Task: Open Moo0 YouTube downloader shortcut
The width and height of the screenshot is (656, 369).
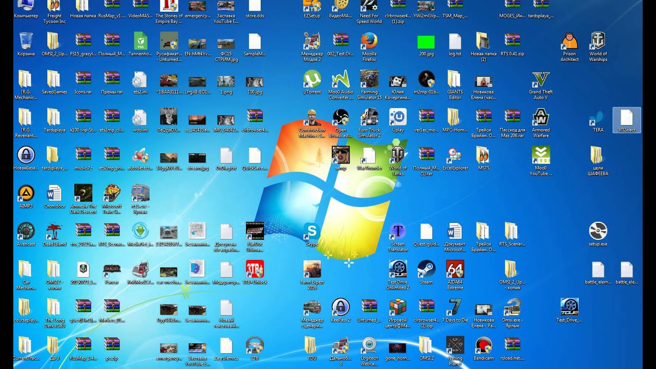Action: [541, 161]
